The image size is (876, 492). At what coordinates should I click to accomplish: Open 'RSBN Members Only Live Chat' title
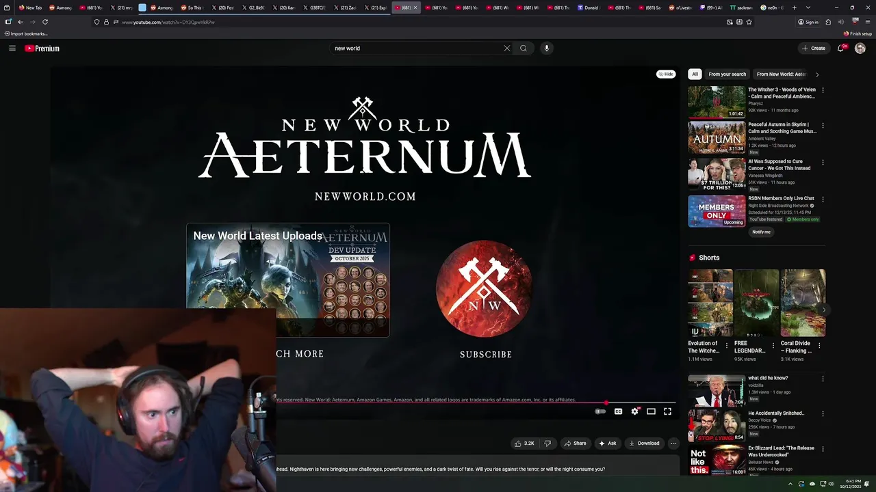[781, 198]
